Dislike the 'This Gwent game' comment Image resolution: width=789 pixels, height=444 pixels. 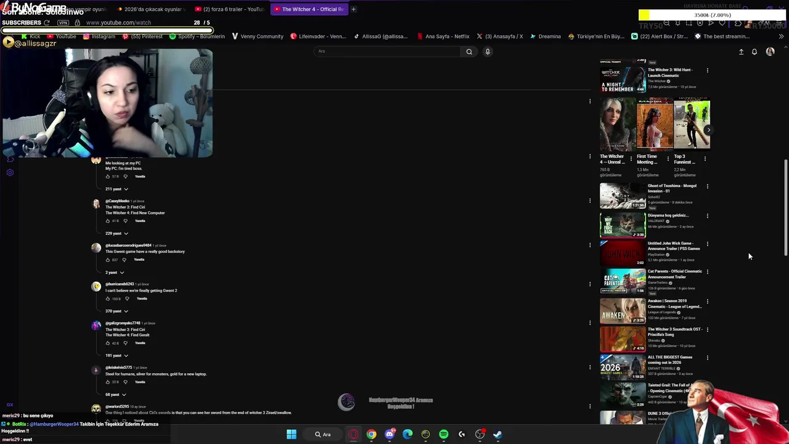tap(123, 260)
